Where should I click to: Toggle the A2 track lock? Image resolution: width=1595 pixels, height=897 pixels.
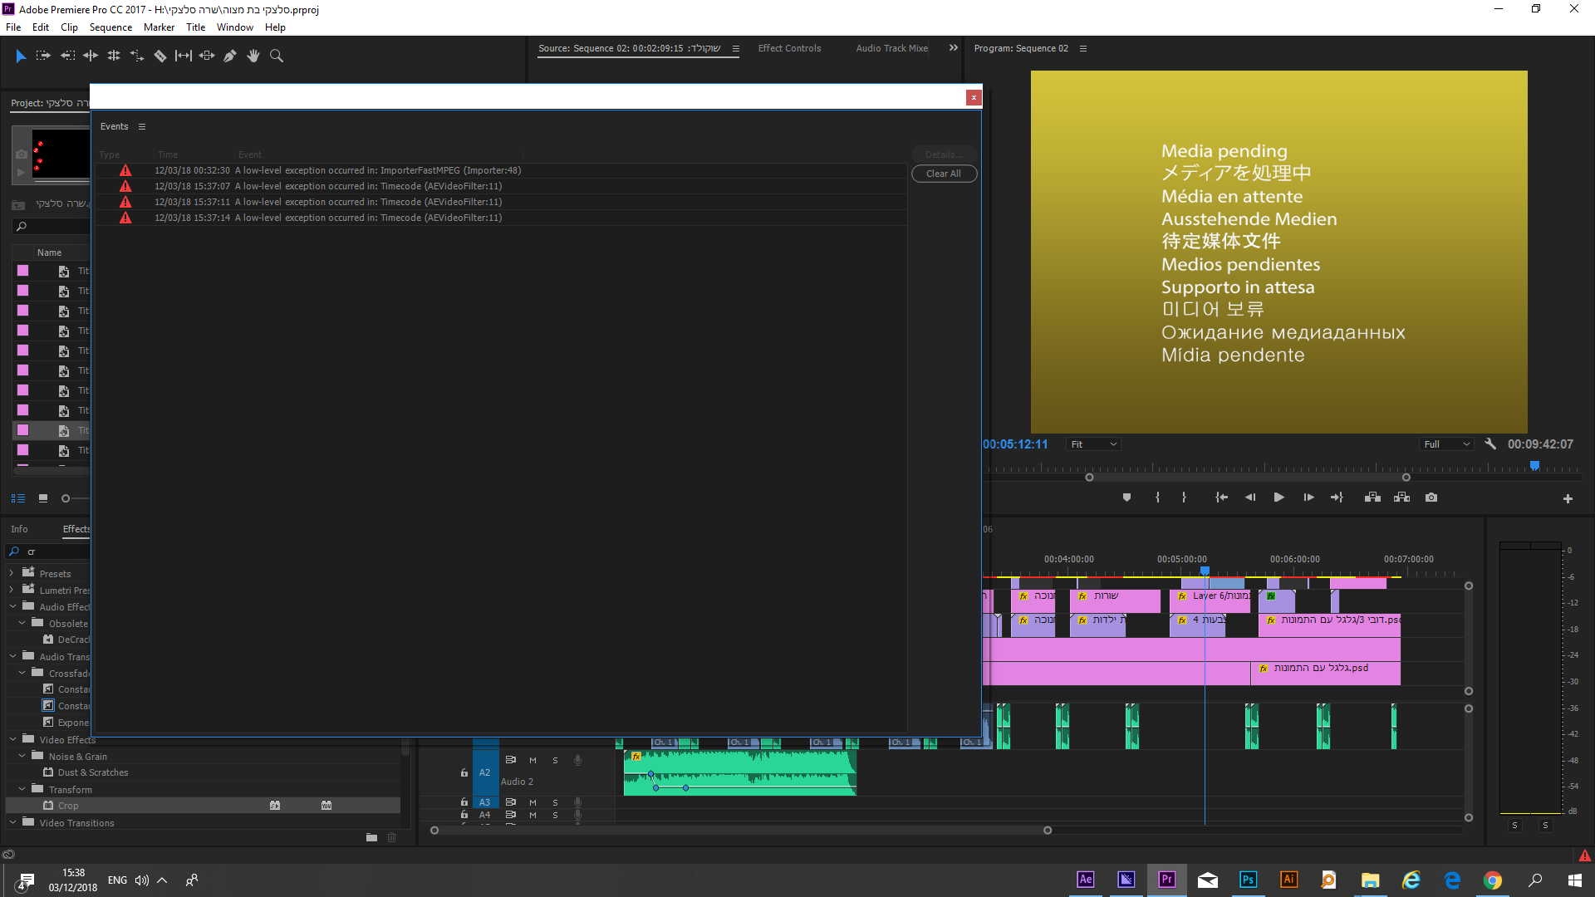click(x=464, y=773)
